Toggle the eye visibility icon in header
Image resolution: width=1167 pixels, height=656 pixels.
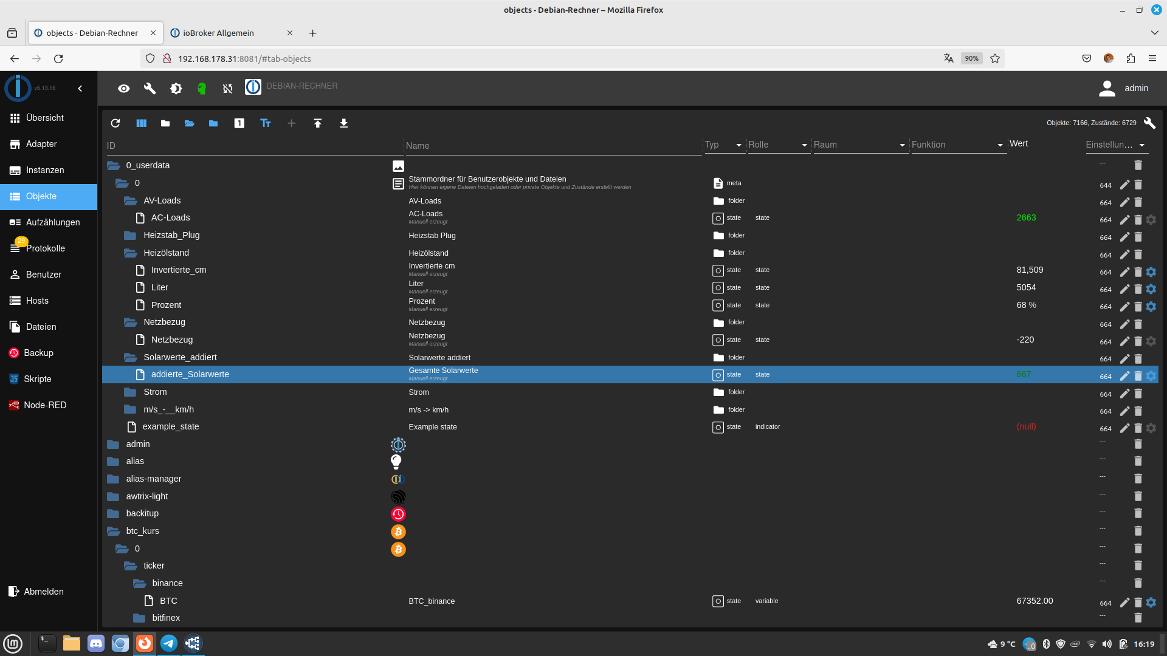[x=124, y=89]
